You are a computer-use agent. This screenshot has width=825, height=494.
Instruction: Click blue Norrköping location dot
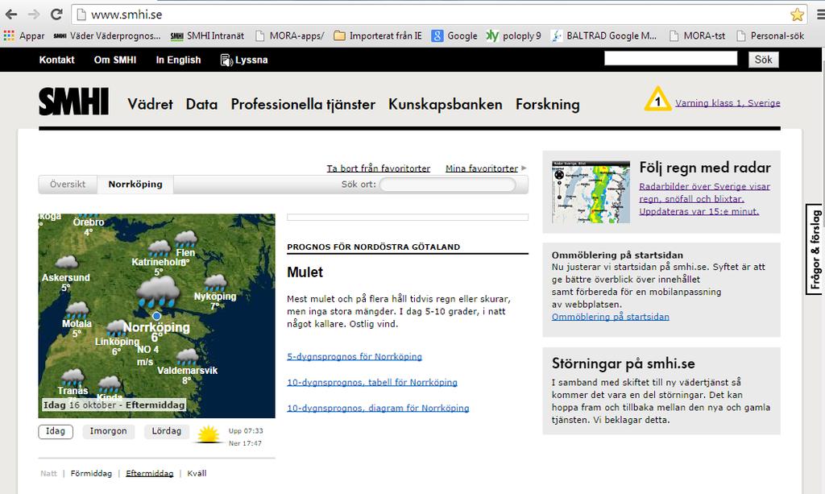click(157, 316)
